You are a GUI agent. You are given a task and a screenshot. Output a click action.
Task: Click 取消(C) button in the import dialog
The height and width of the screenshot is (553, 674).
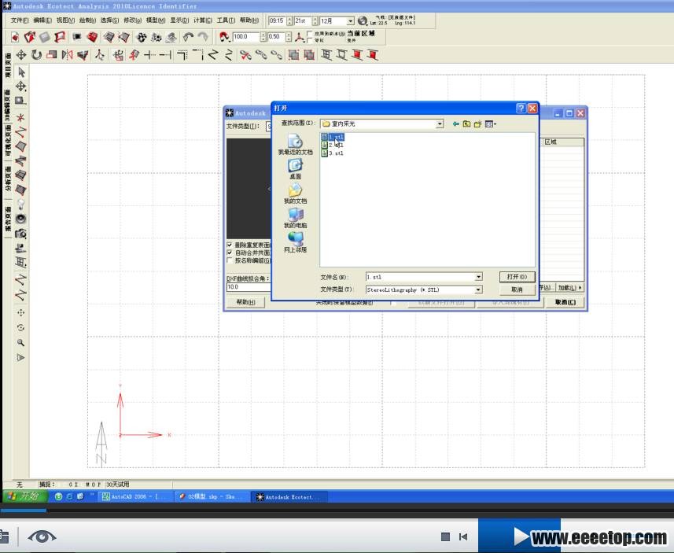pos(565,302)
